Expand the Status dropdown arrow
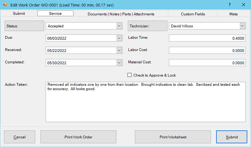251x147 pixels. pos(119,26)
